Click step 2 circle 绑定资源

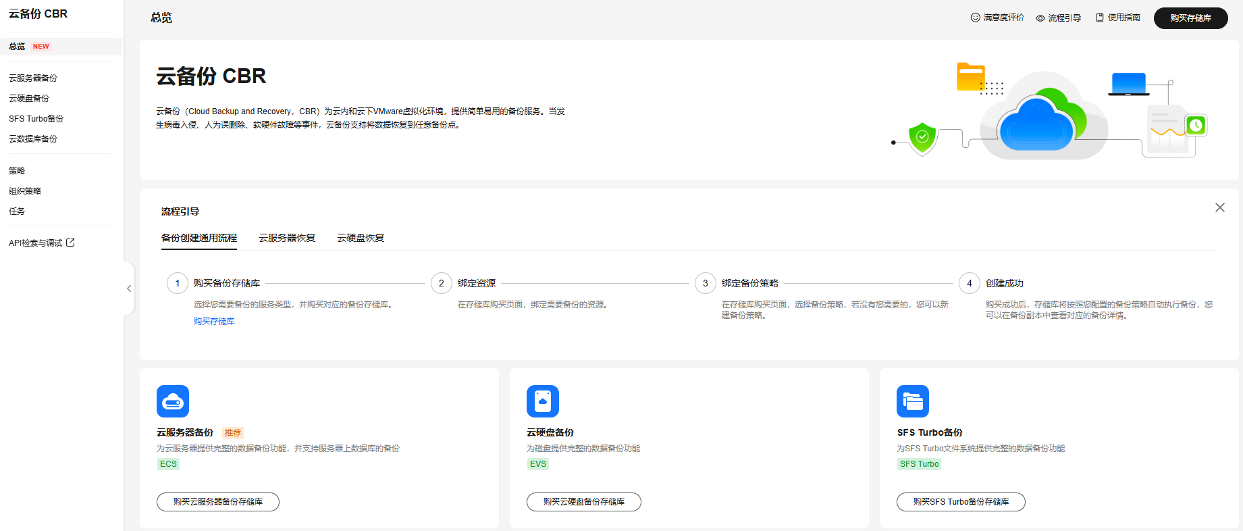pos(442,283)
